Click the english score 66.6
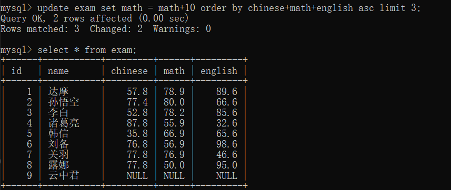The width and height of the screenshot is (451, 190). 227,102
